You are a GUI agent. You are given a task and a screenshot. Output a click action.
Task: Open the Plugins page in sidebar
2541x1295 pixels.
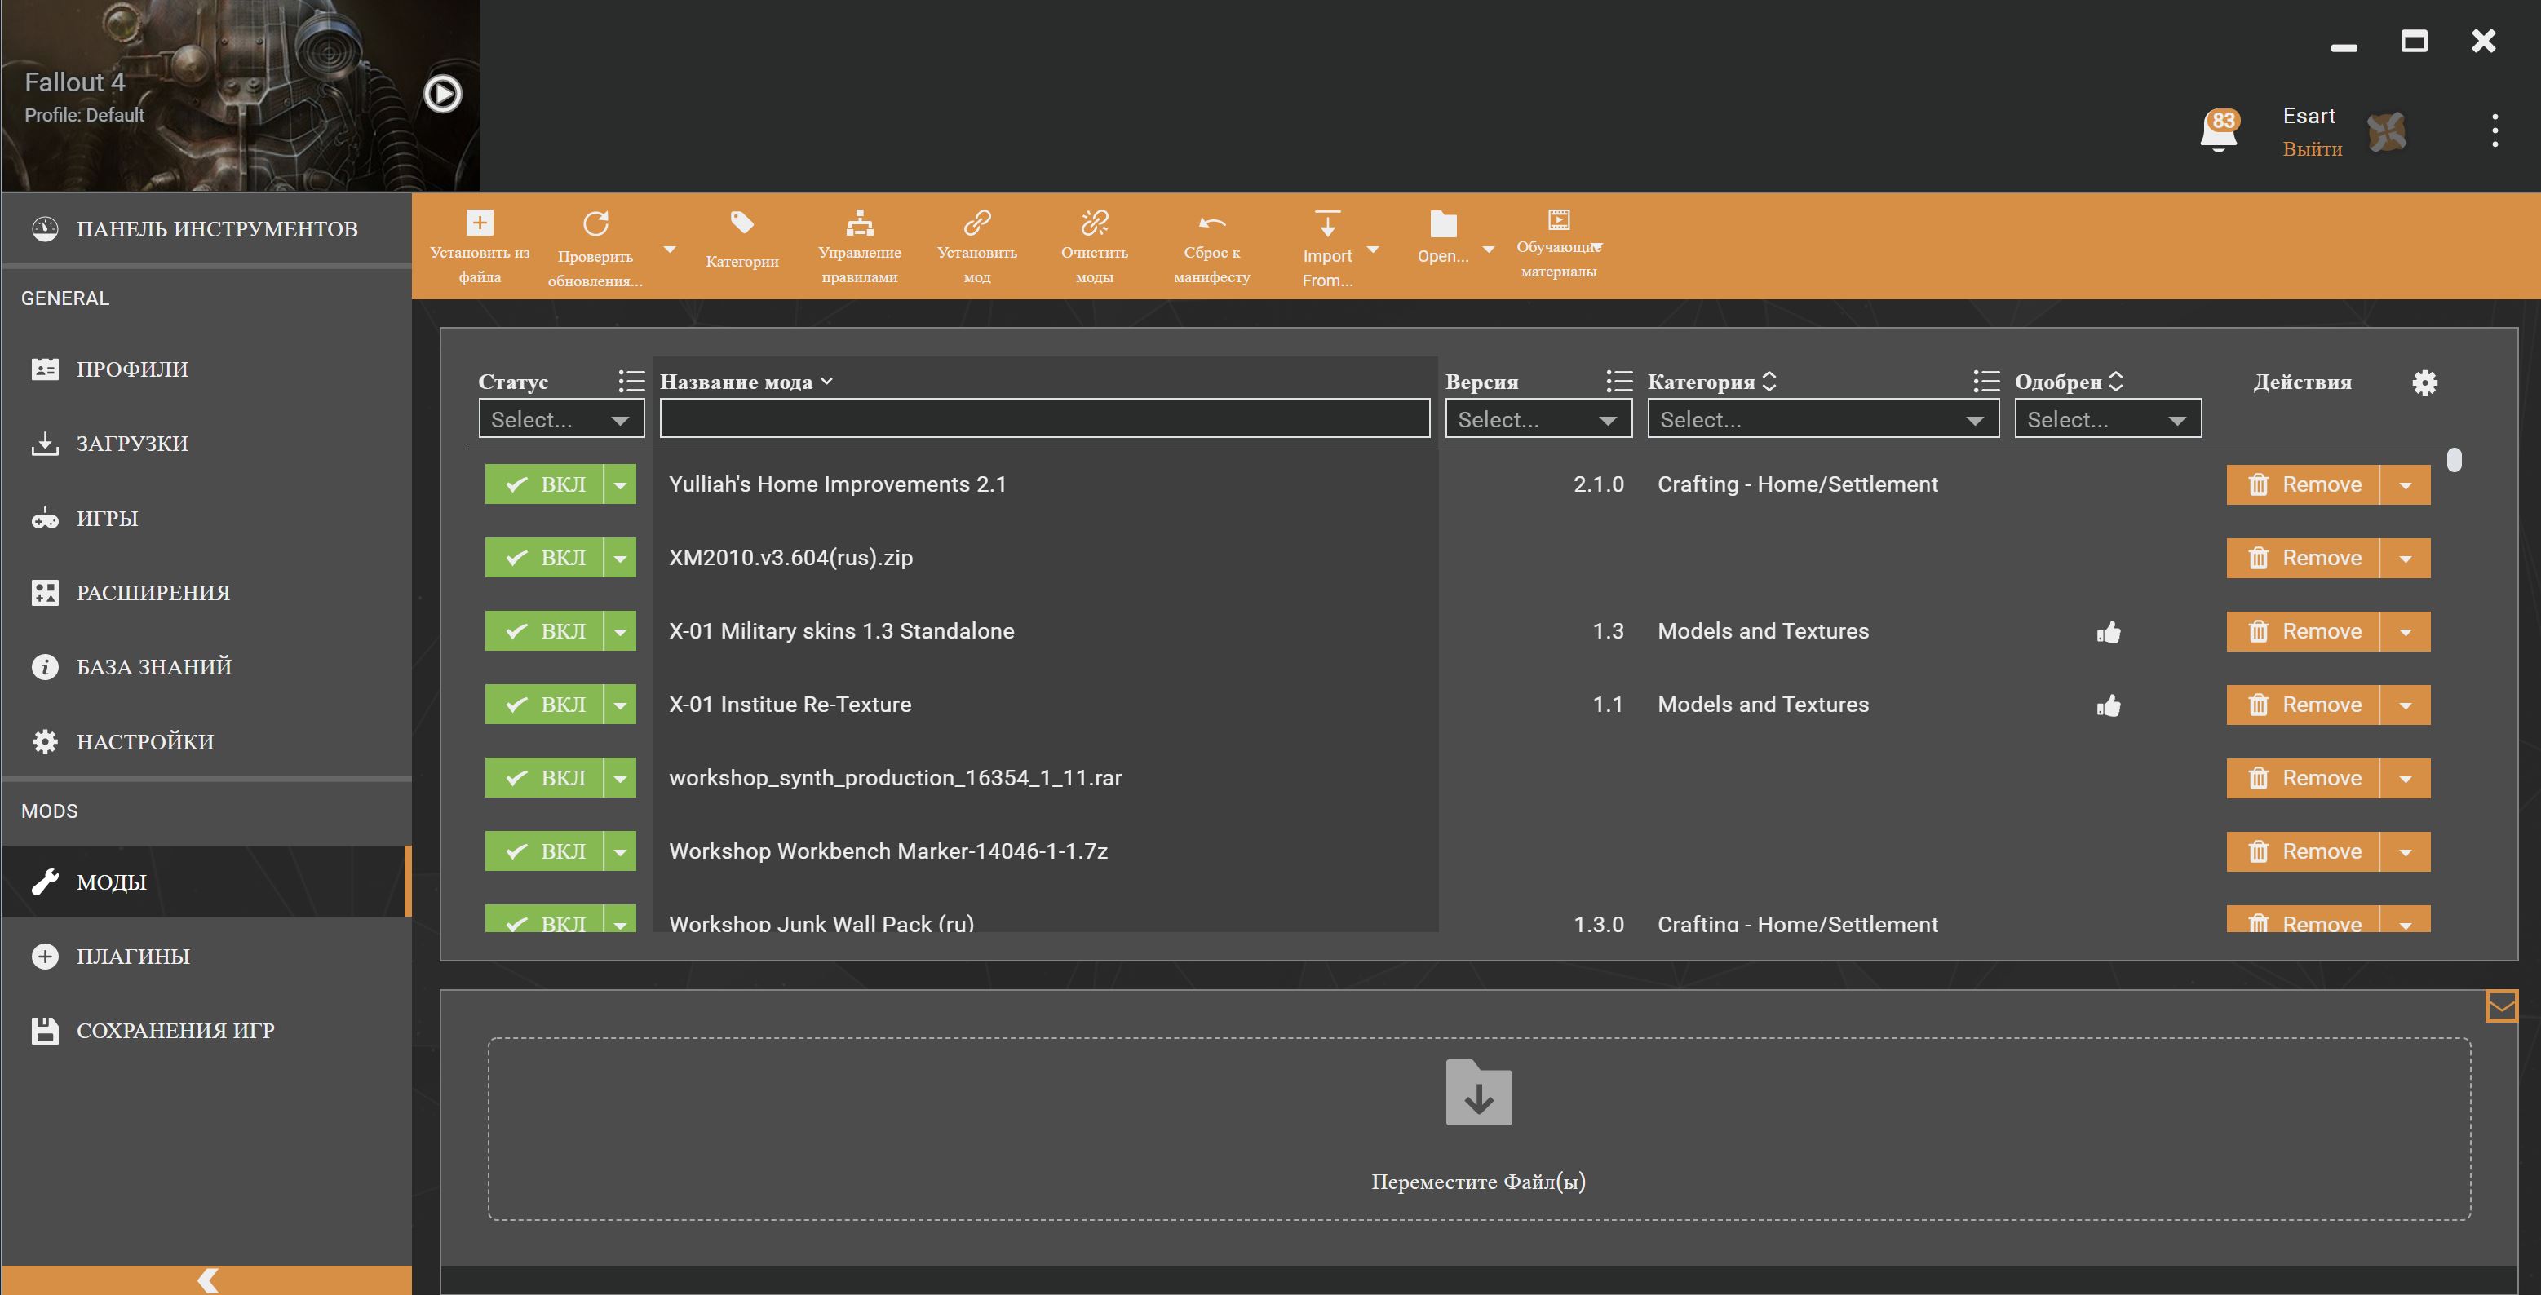(133, 956)
